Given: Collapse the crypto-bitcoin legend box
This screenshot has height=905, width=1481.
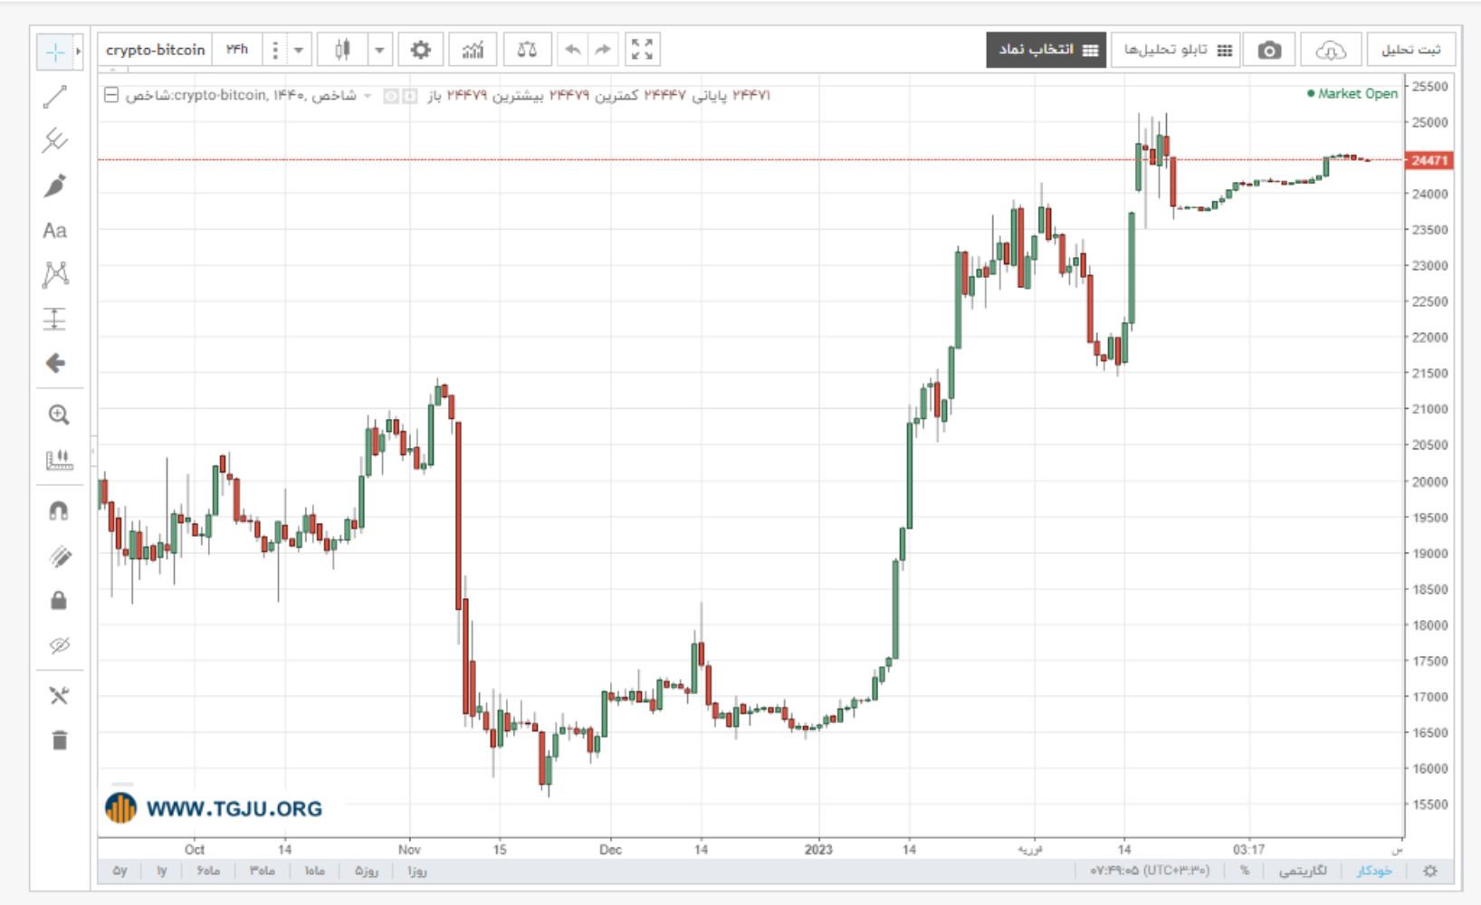Looking at the screenshot, I should 111,95.
